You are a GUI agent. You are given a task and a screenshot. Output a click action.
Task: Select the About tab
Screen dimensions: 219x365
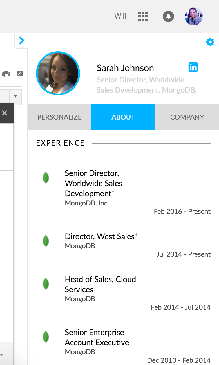coord(123,117)
